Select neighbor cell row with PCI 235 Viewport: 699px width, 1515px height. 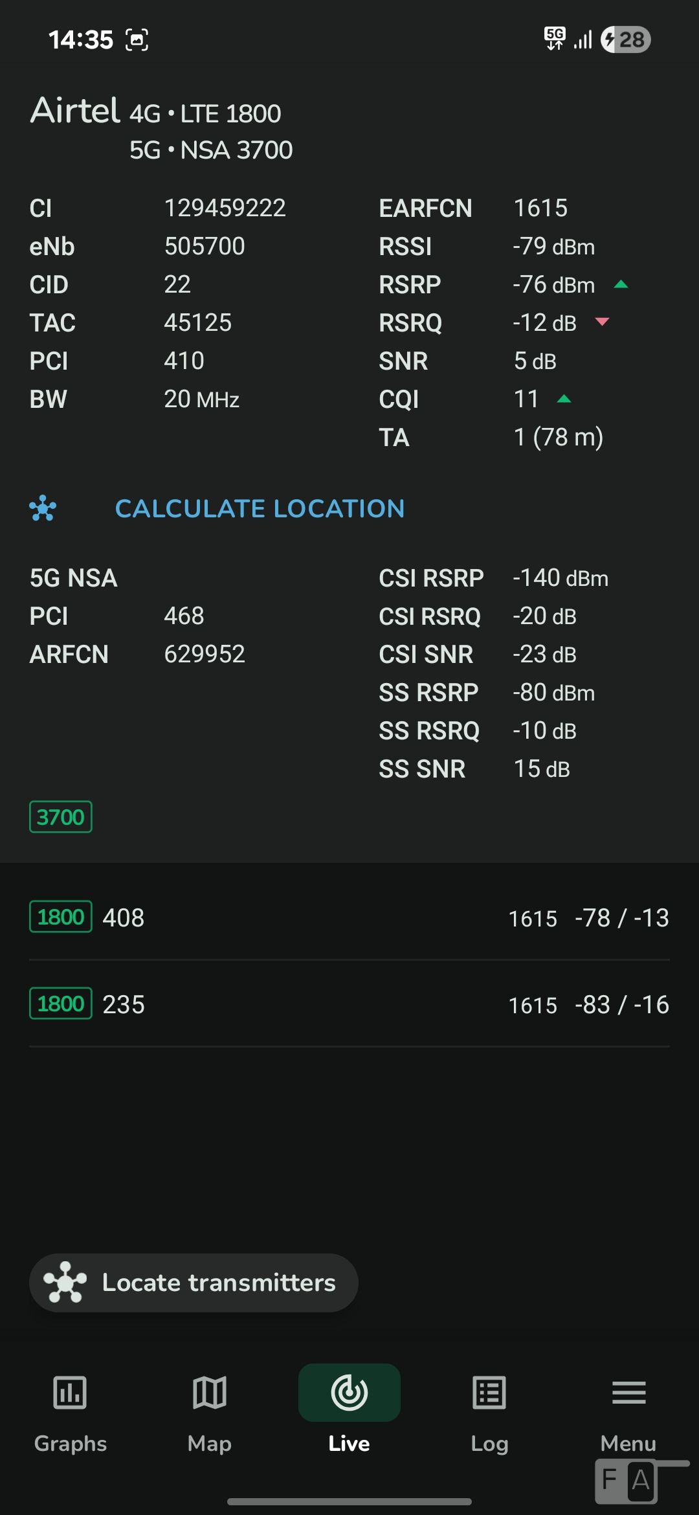point(349,1004)
